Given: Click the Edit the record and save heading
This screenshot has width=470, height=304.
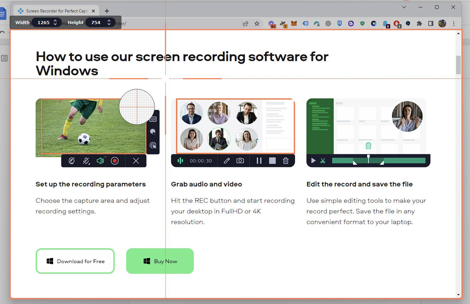Looking at the screenshot, I should 359,184.
